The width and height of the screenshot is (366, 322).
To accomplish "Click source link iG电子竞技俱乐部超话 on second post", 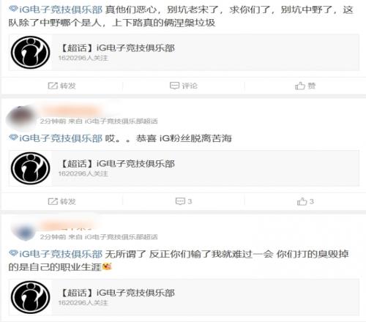I will point(121,121).
